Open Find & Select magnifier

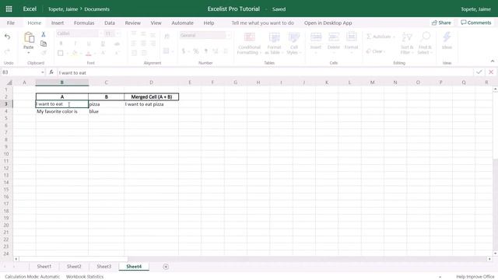[x=425, y=43]
